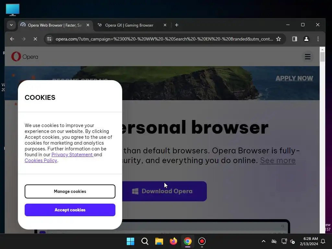
Task: Click scrollbar up arrow
Action: [x=322, y=50]
